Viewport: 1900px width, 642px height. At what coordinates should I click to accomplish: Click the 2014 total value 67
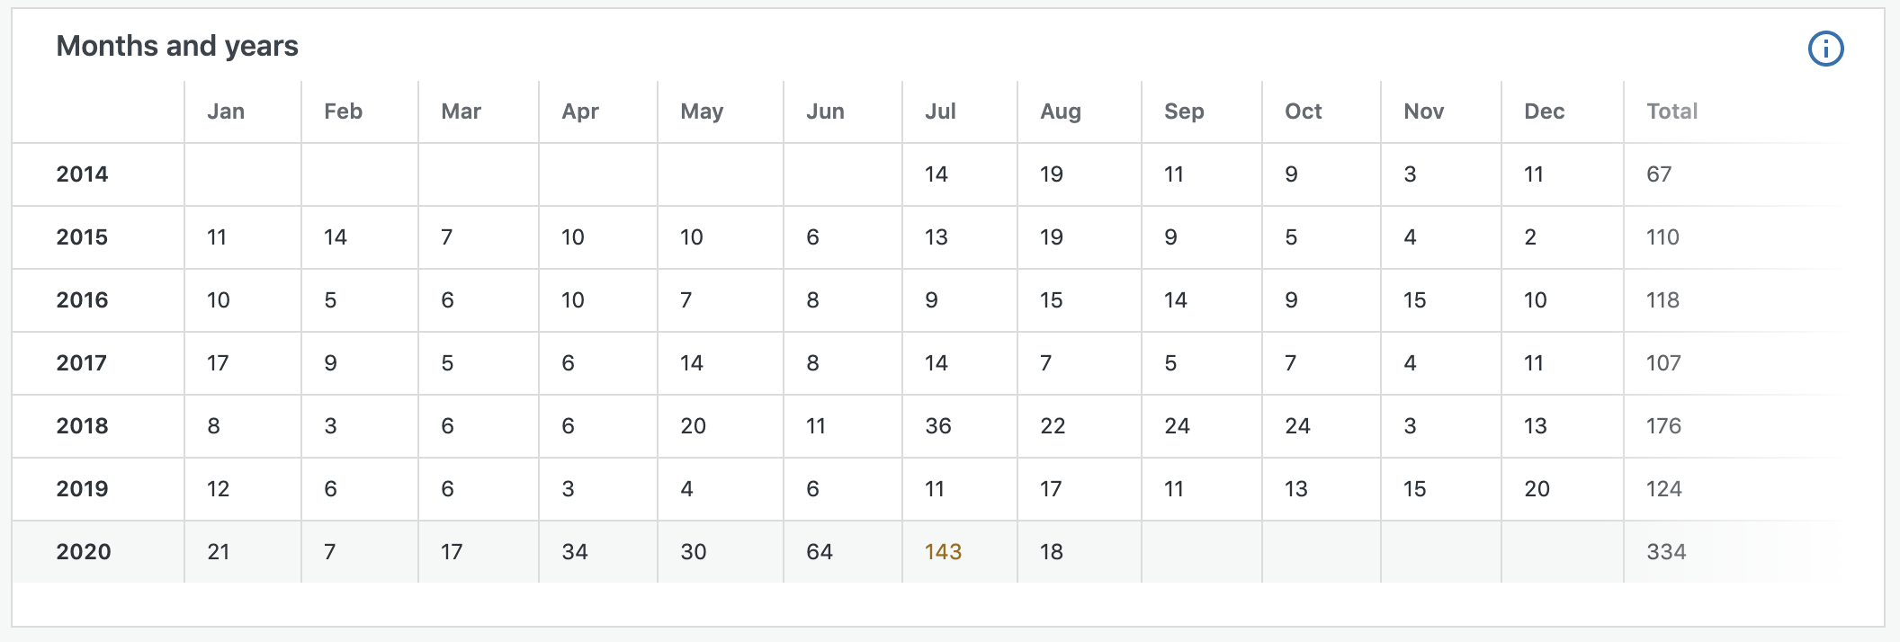coord(1659,174)
